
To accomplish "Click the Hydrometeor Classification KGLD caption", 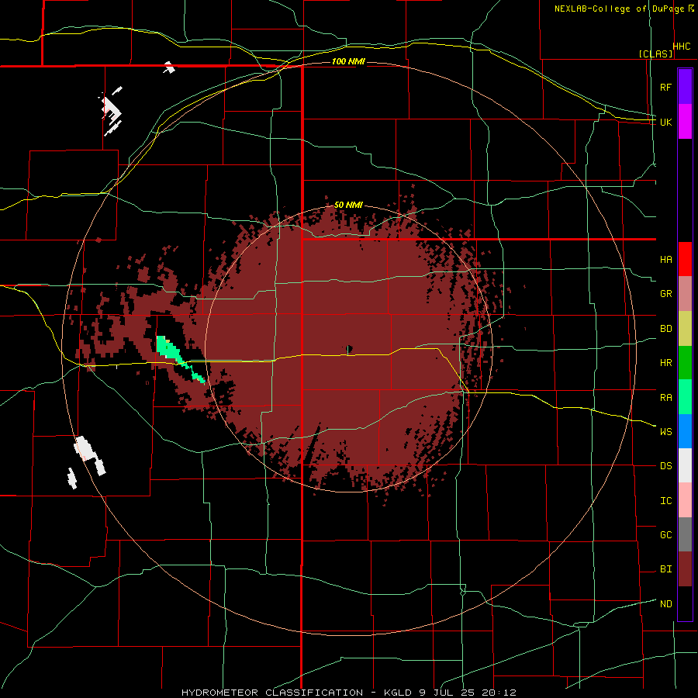I will pyautogui.click(x=348, y=693).
